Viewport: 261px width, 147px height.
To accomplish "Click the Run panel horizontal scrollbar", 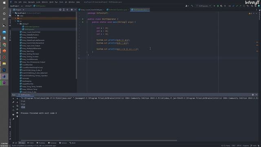I will pyautogui.click(x=99, y=140).
